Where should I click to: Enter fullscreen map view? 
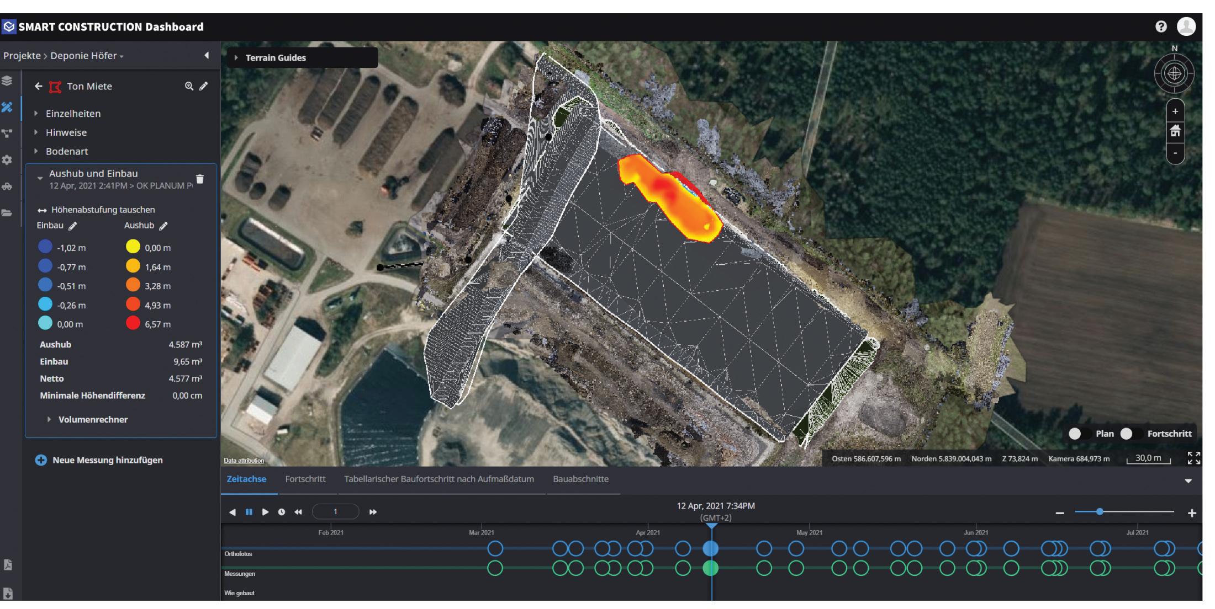(x=1193, y=458)
